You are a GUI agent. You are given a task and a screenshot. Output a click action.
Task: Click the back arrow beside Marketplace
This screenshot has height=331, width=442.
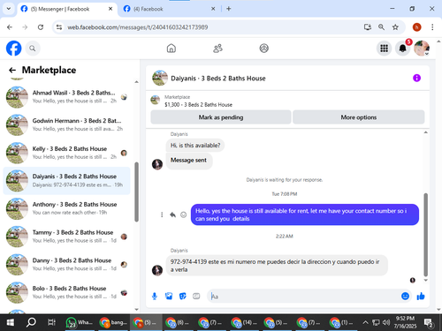tap(12, 70)
